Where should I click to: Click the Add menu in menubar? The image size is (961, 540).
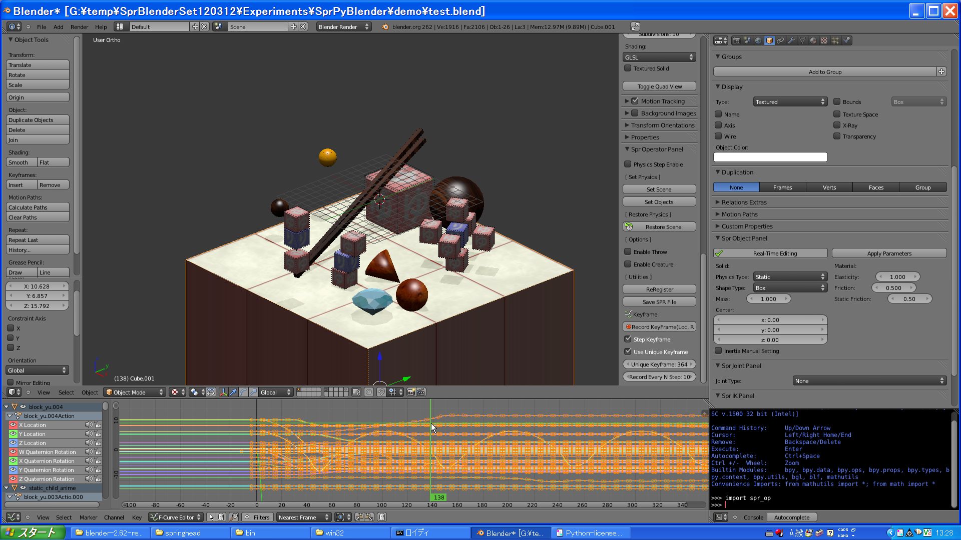(x=58, y=27)
